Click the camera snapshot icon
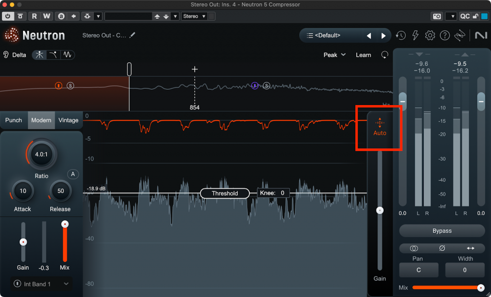This screenshot has height=297, width=491. coord(437,16)
